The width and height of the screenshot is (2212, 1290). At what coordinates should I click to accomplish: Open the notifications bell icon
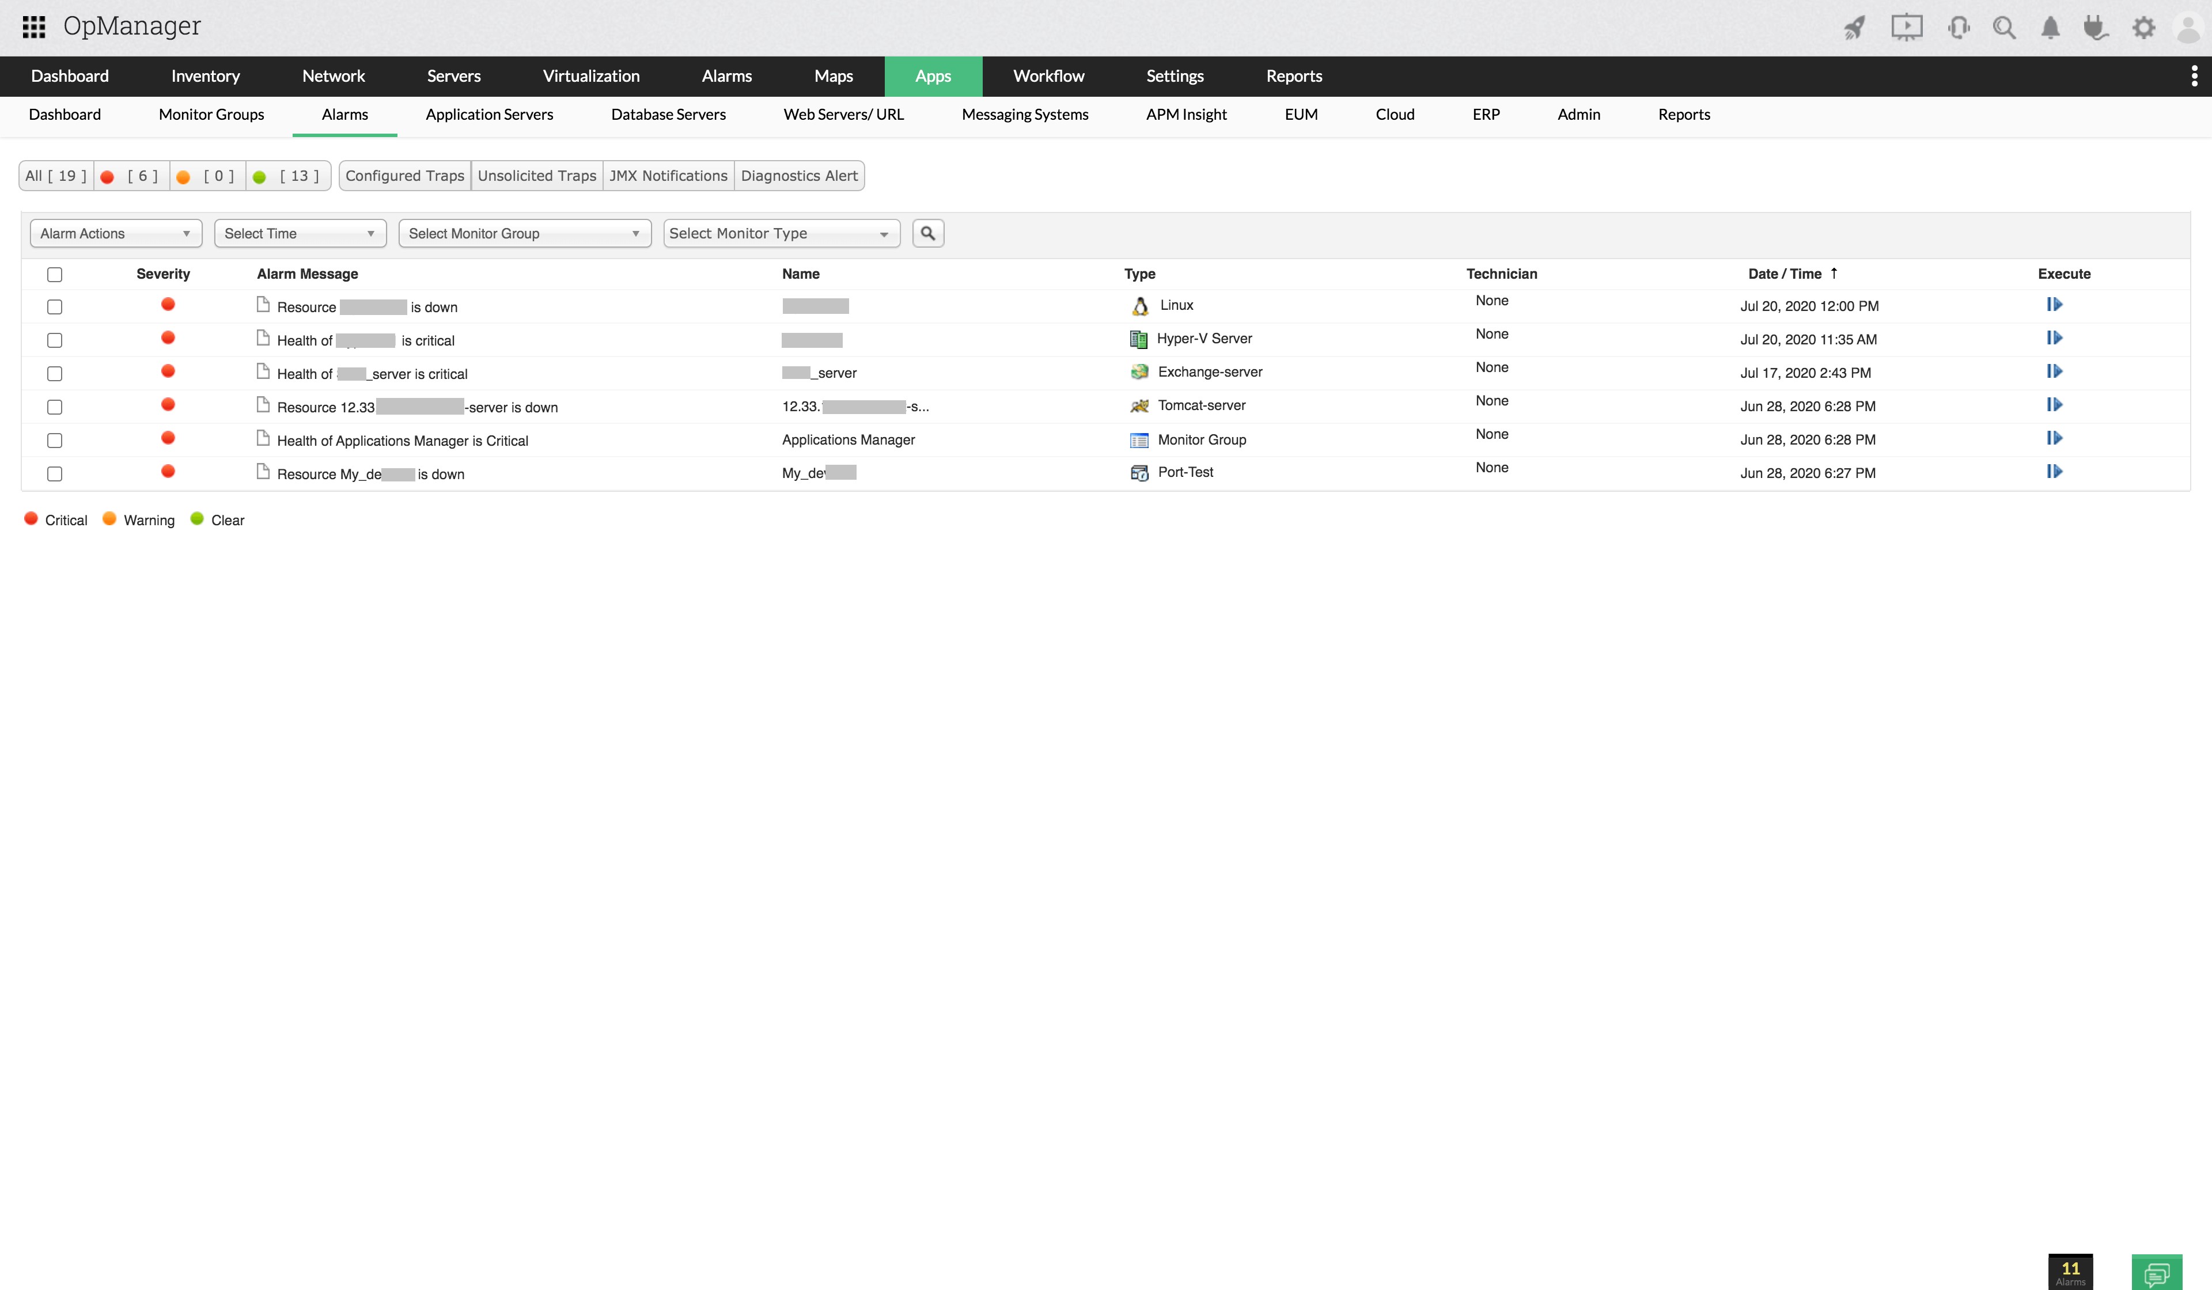pyautogui.click(x=2051, y=27)
